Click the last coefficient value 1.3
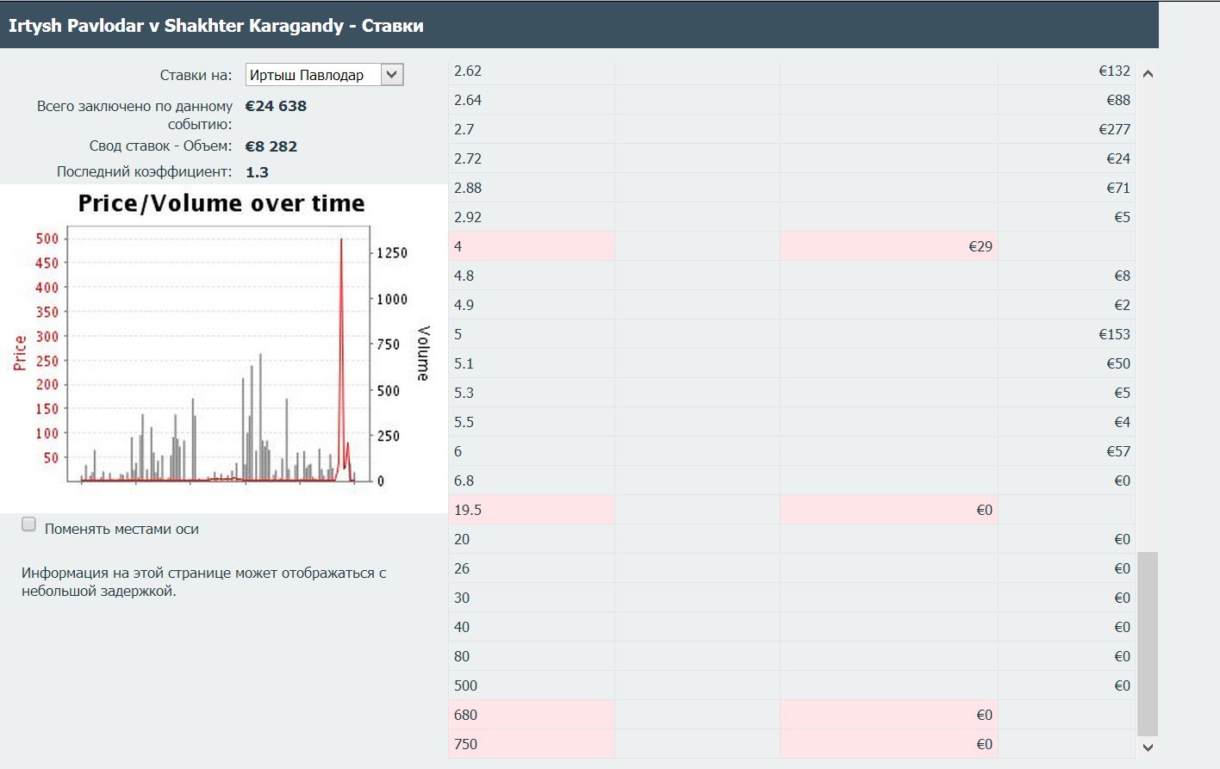Screen dimensions: 1220x769 pos(257,172)
